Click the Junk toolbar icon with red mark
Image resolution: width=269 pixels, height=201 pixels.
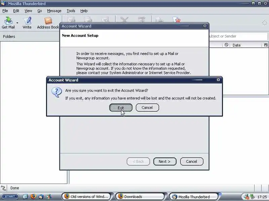point(177,19)
